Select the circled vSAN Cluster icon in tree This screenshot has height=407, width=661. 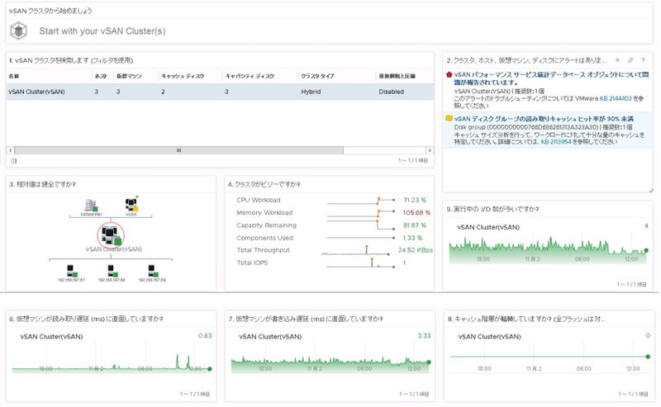[111, 235]
